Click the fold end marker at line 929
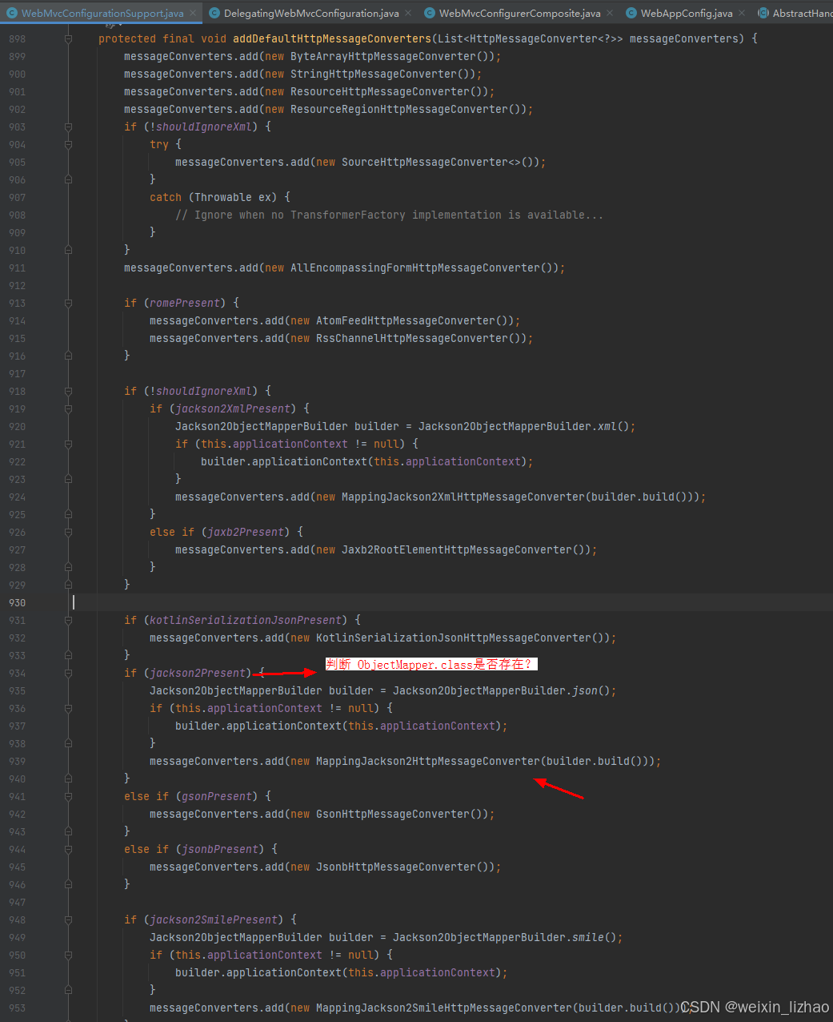 click(68, 585)
